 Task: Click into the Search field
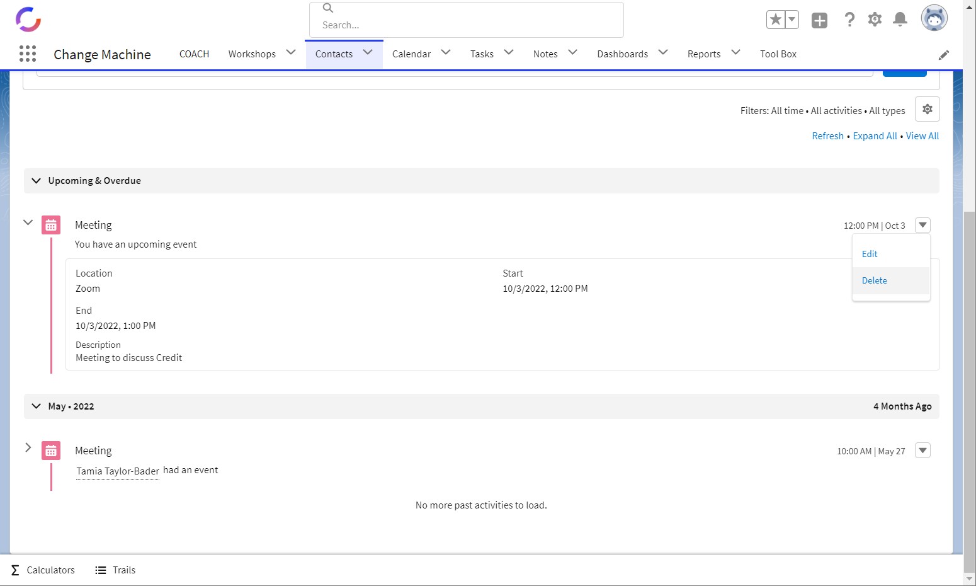pyautogui.click(x=466, y=25)
